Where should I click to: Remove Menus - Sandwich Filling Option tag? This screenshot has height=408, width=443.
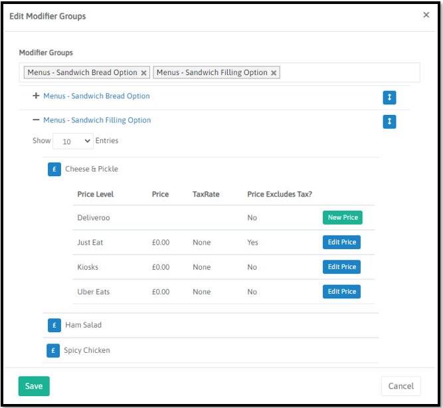[274, 73]
